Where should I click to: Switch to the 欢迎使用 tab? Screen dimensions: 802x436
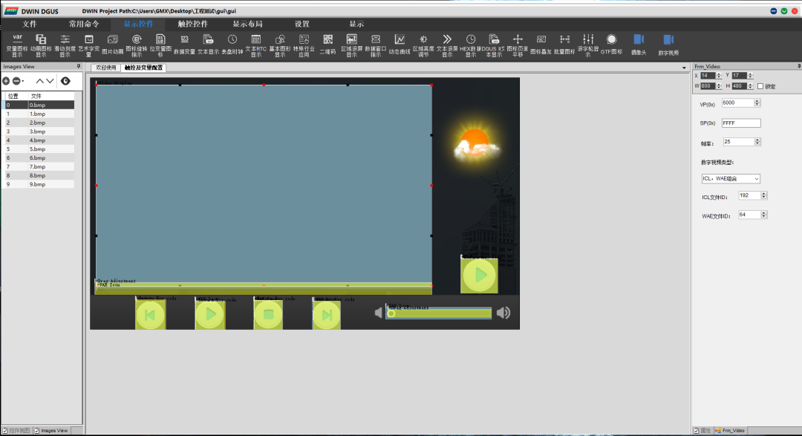coord(106,68)
